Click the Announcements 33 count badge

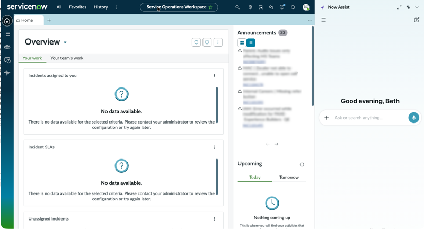pyautogui.click(x=283, y=33)
